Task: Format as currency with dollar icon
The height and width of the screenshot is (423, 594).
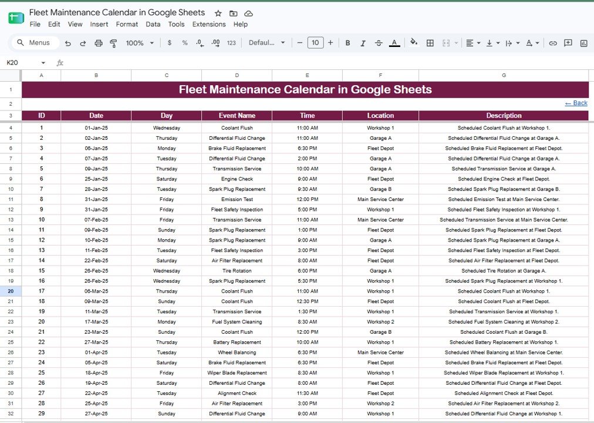Action: tap(169, 43)
